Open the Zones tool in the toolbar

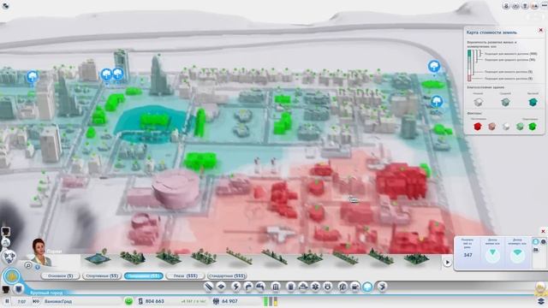click(x=221, y=287)
